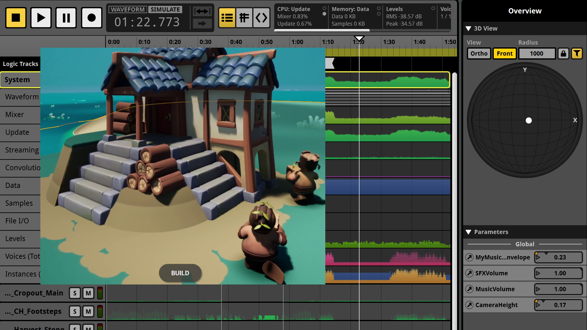
Task: Click the Record button
Action: (91, 18)
